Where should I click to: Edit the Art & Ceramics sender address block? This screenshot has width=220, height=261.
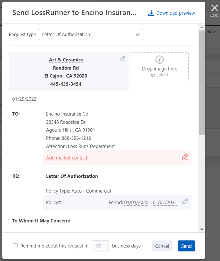pyautogui.click(x=122, y=59)
